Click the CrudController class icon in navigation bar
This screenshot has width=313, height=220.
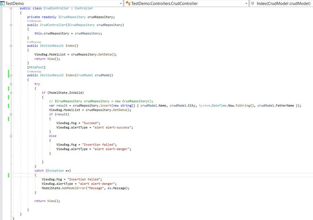click(x=128, y=3)
